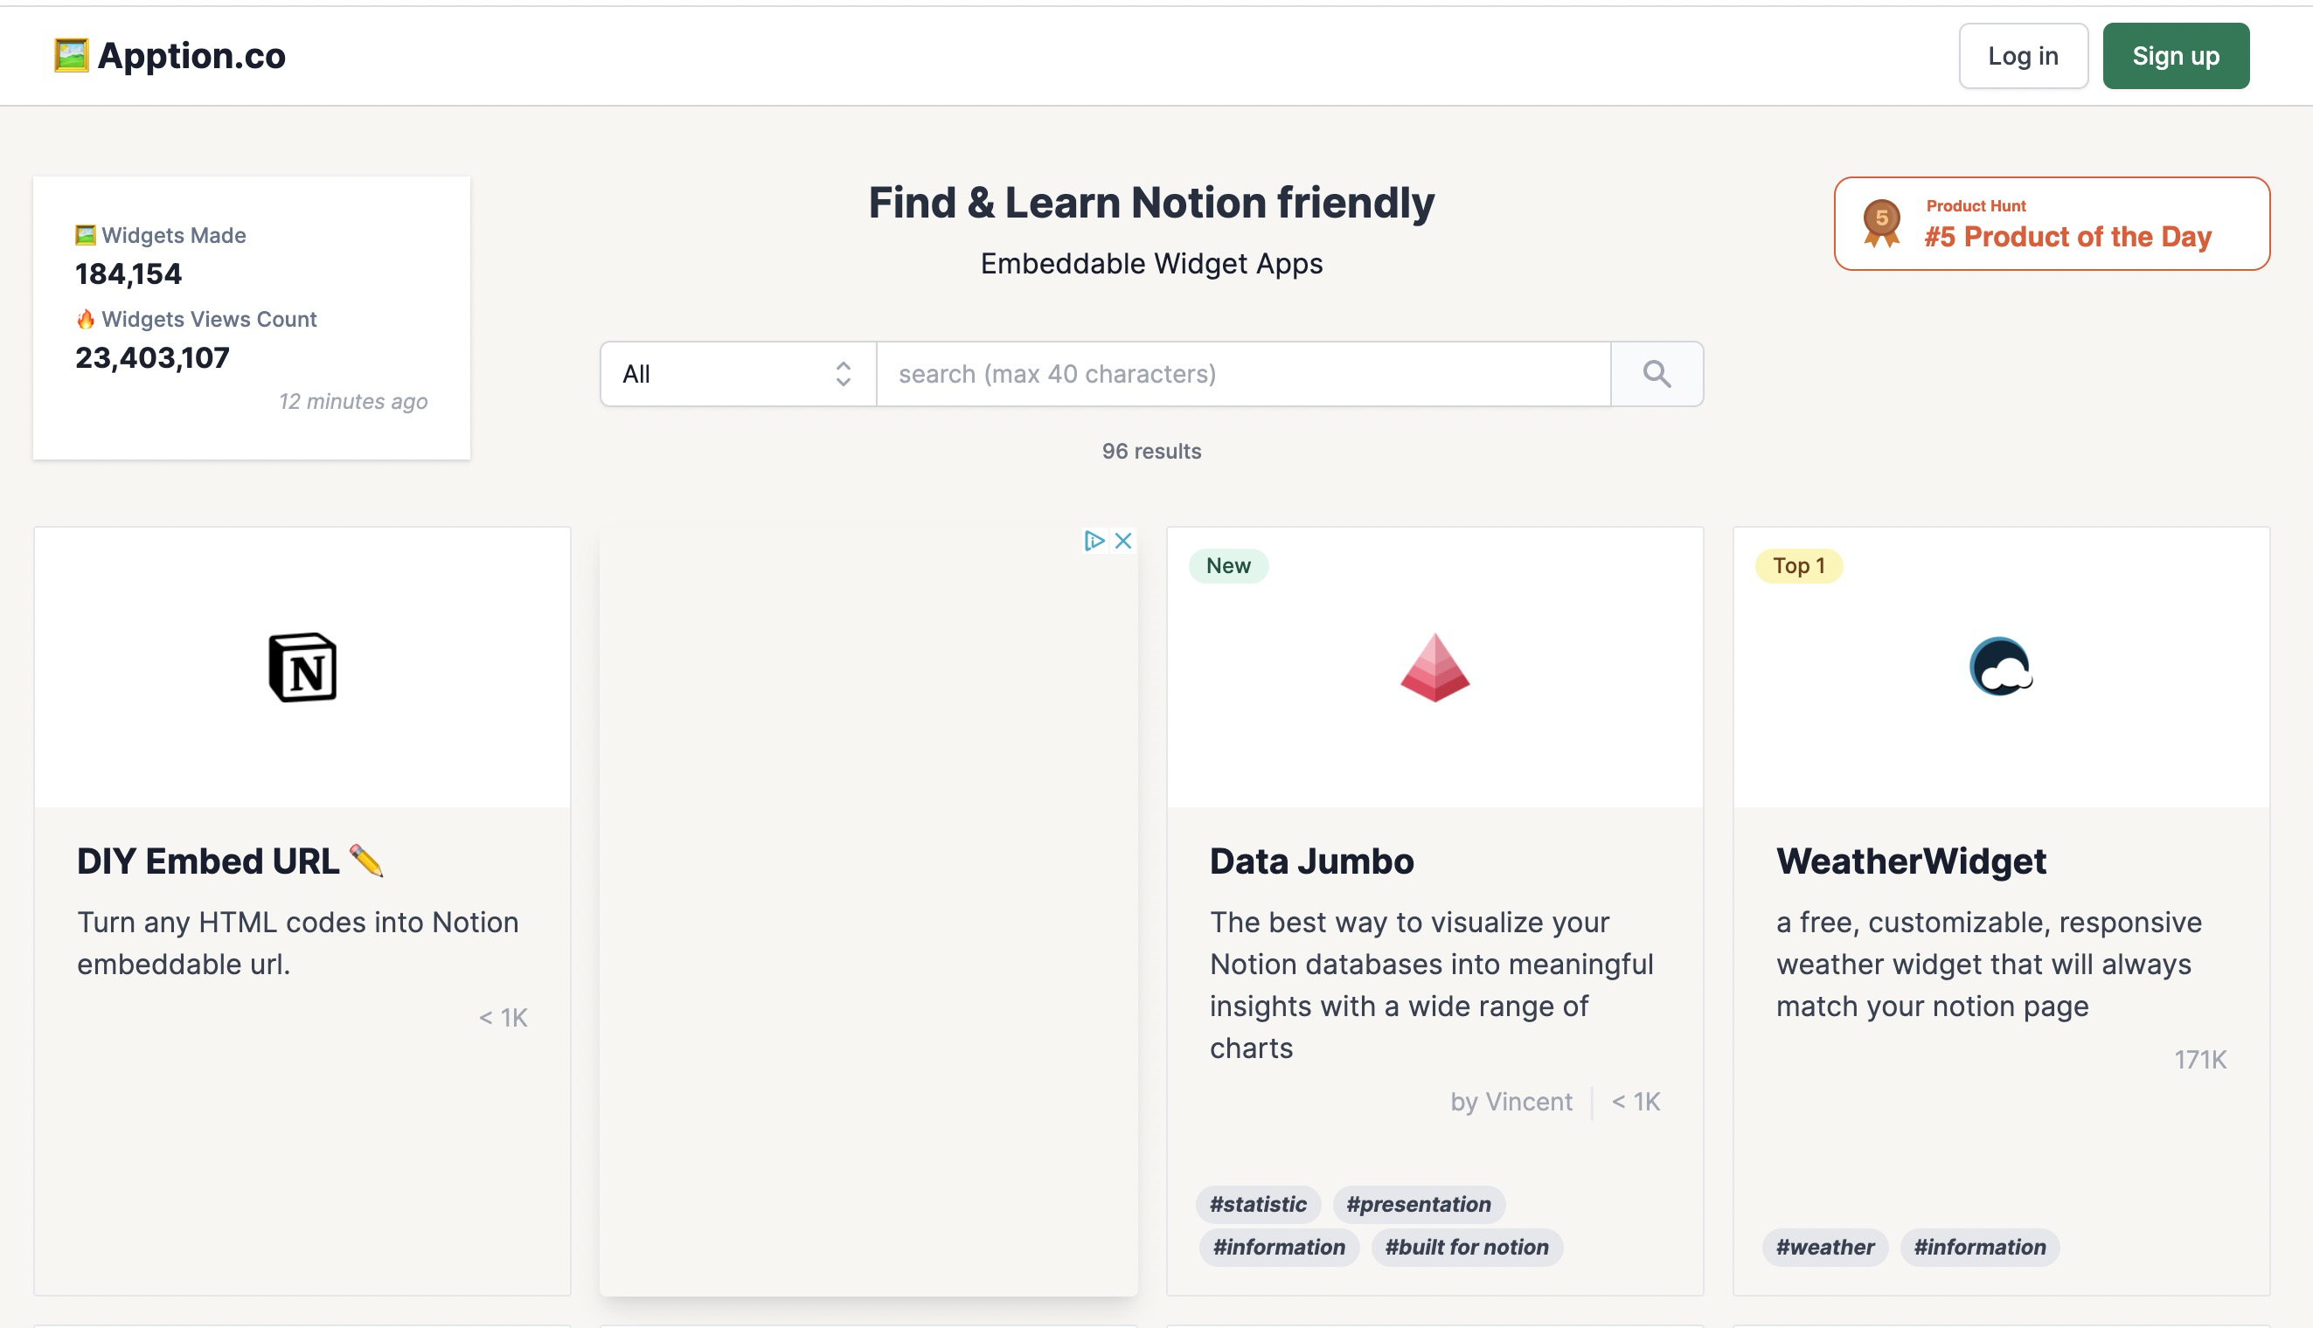Click the < 1K count on DIY Embed URL
This screenshot has height=1328, width=2313.
point(503,1018)
